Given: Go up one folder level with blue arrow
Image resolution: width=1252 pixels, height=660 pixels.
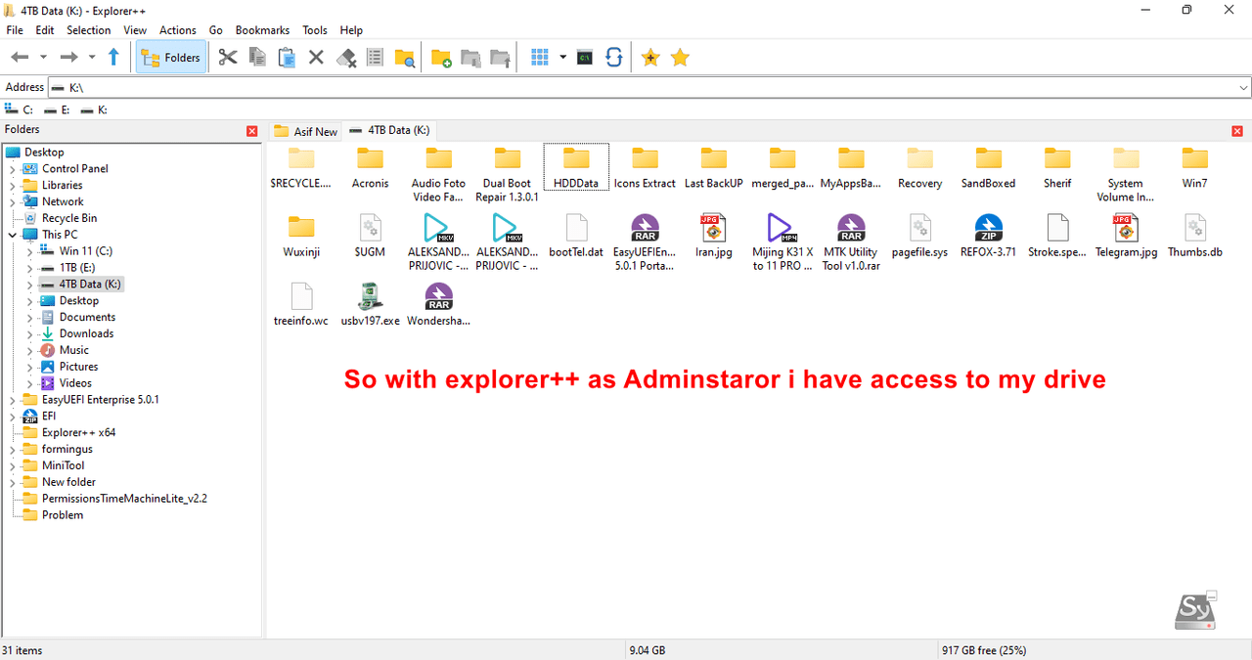Looking at the screenshot, I should pos(113,58).
